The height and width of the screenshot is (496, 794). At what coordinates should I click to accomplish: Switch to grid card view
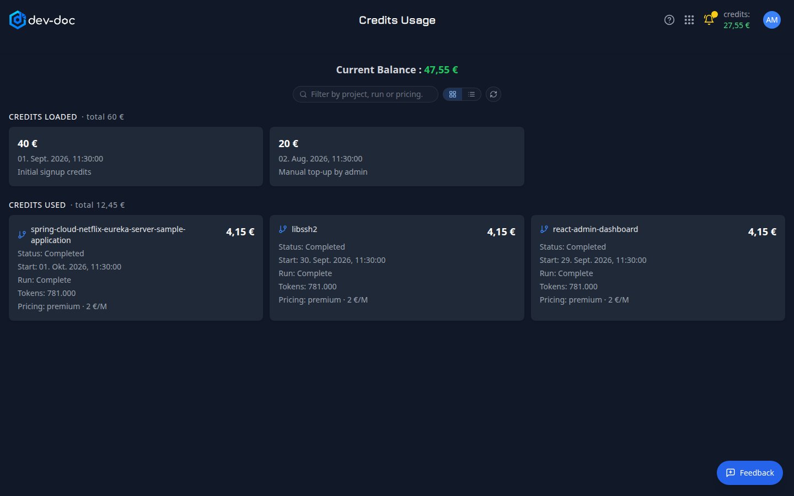(x=453, y=94)
